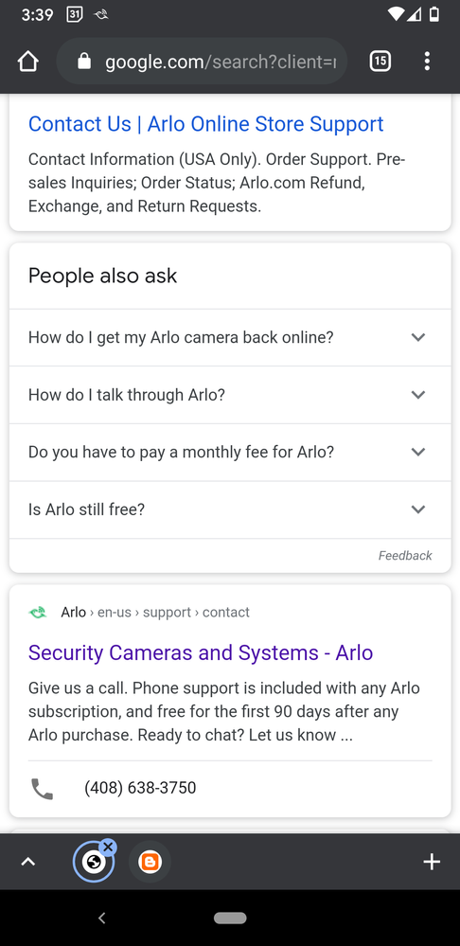Add a new tab with the plus icon
This screenshot has height=946, width=460.
(432, 862)
